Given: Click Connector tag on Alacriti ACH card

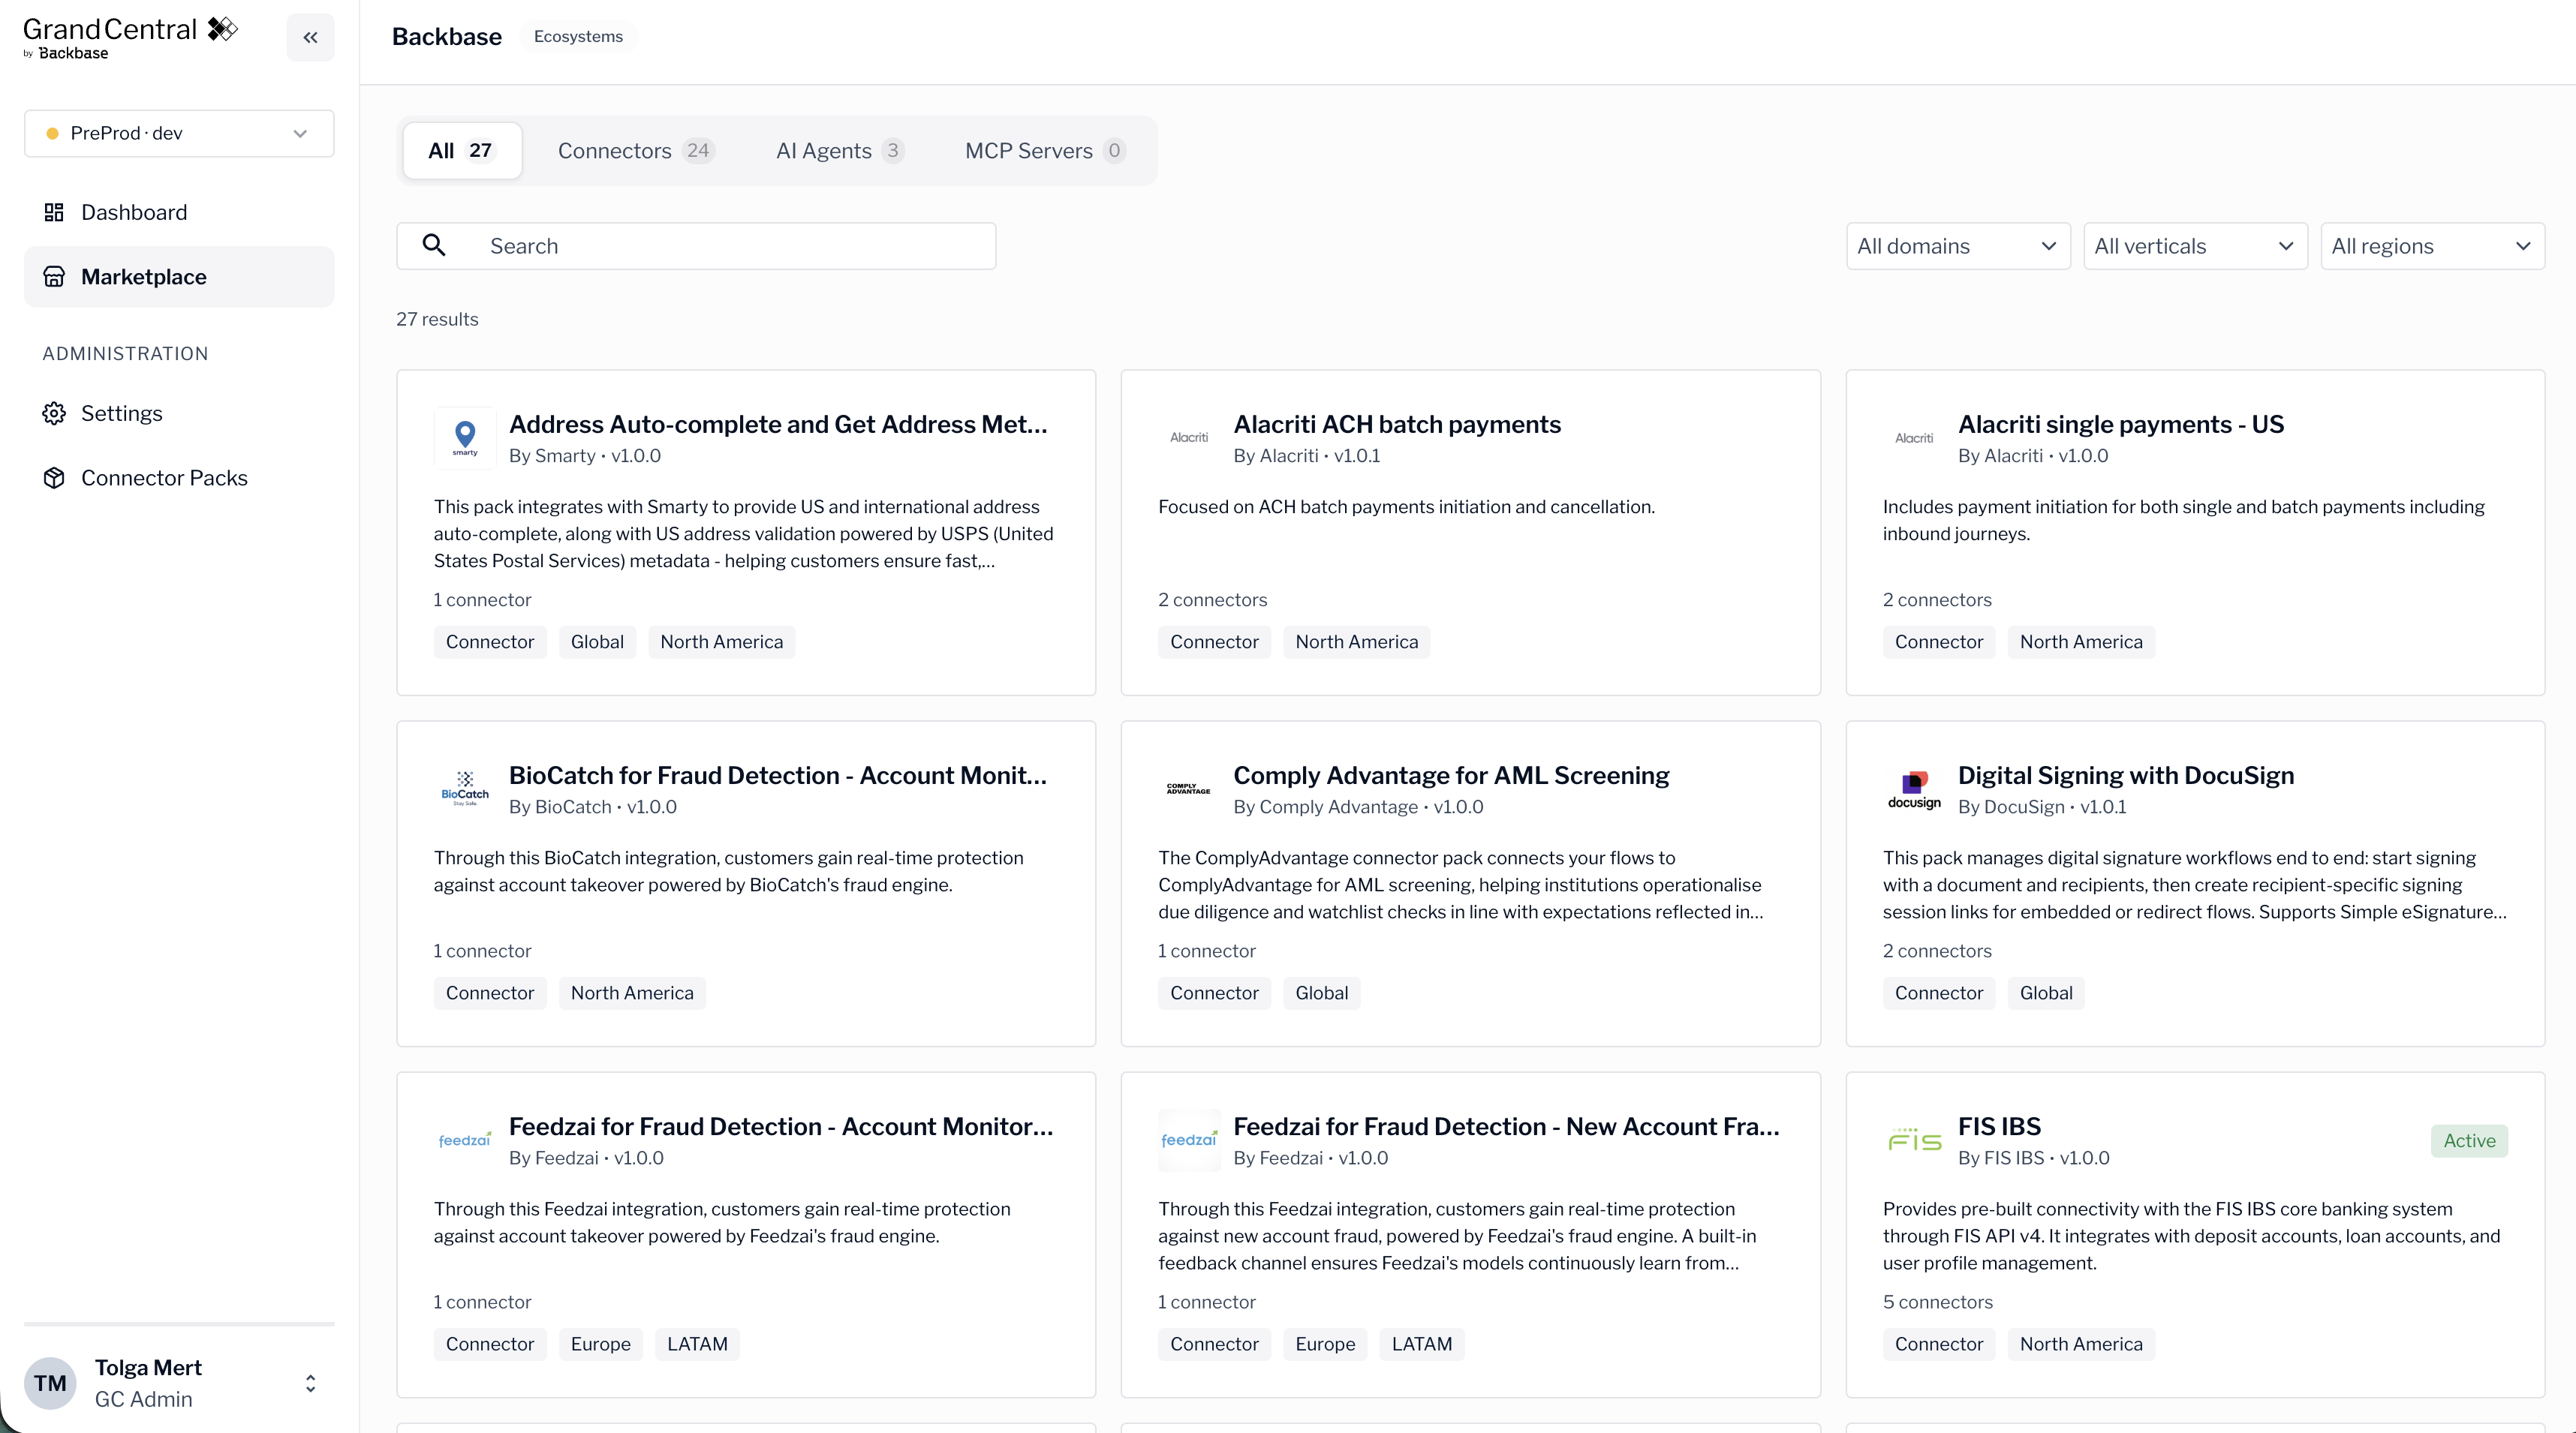Looking at the screenshot, I should point(1214,641).
